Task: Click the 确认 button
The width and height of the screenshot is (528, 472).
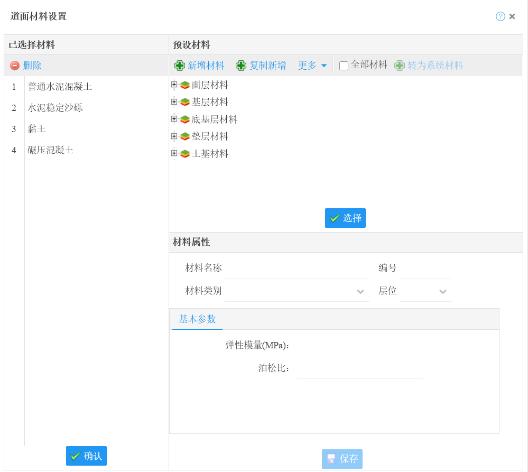Action: pos(86,456)
